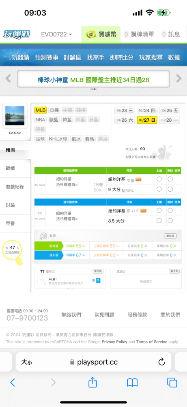Pick the 10/23 三 date button
The image size is (187, 407).
125,111
